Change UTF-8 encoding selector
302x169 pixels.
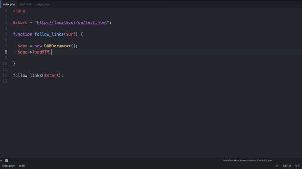click(287, 166)
